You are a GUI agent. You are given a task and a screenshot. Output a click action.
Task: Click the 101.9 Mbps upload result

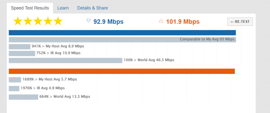click(x=183, y=22)
